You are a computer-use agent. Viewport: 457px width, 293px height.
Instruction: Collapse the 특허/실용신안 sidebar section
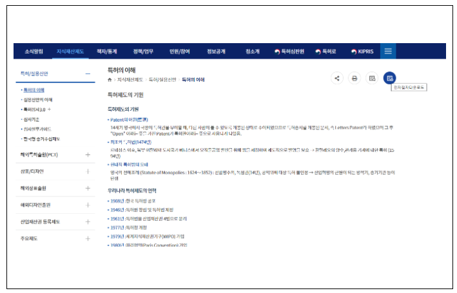[88, 74]
